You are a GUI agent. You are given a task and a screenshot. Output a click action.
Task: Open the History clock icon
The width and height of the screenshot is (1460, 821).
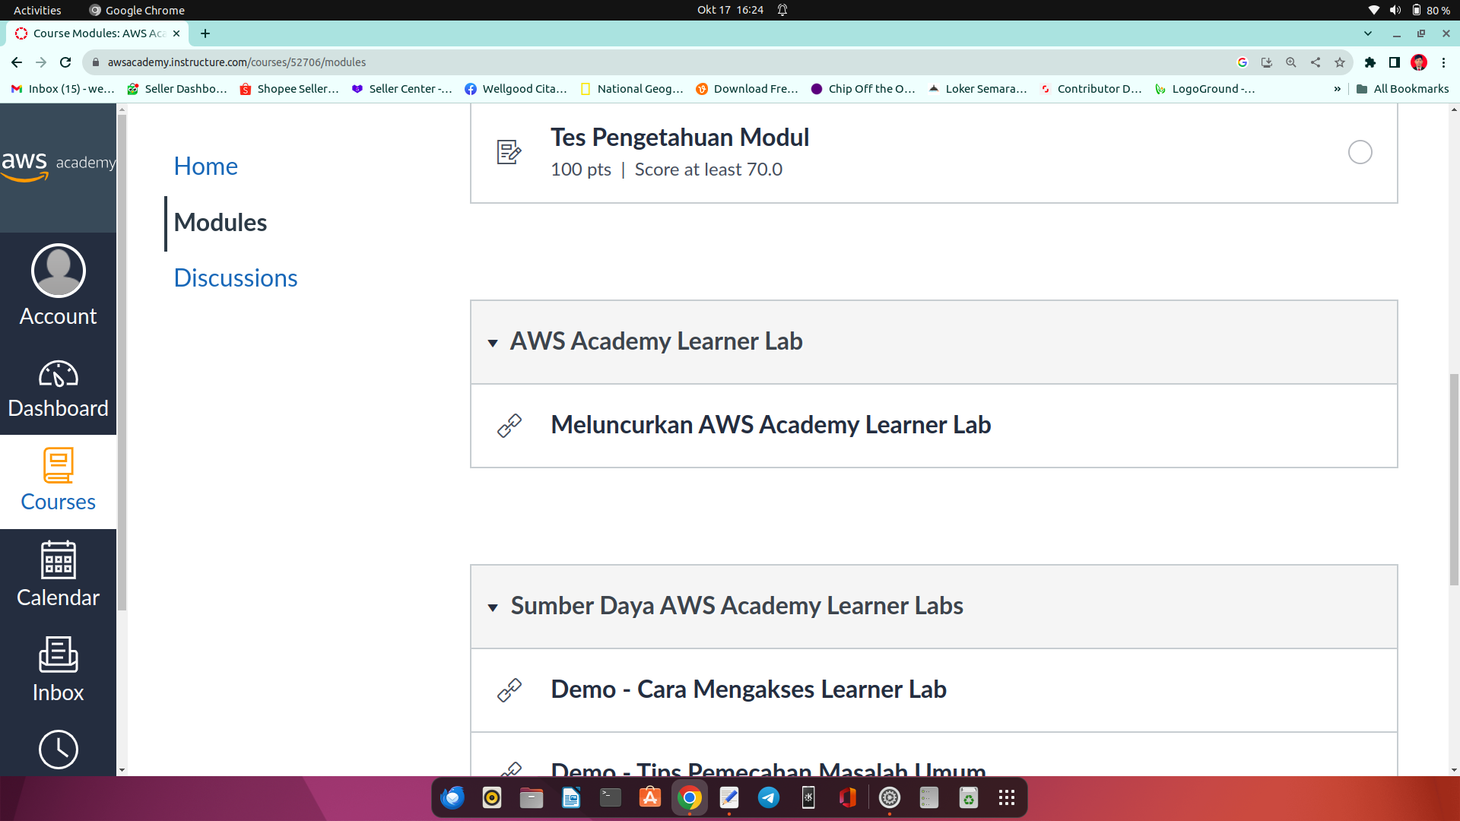pyautogui.click(x=58, y=750)
